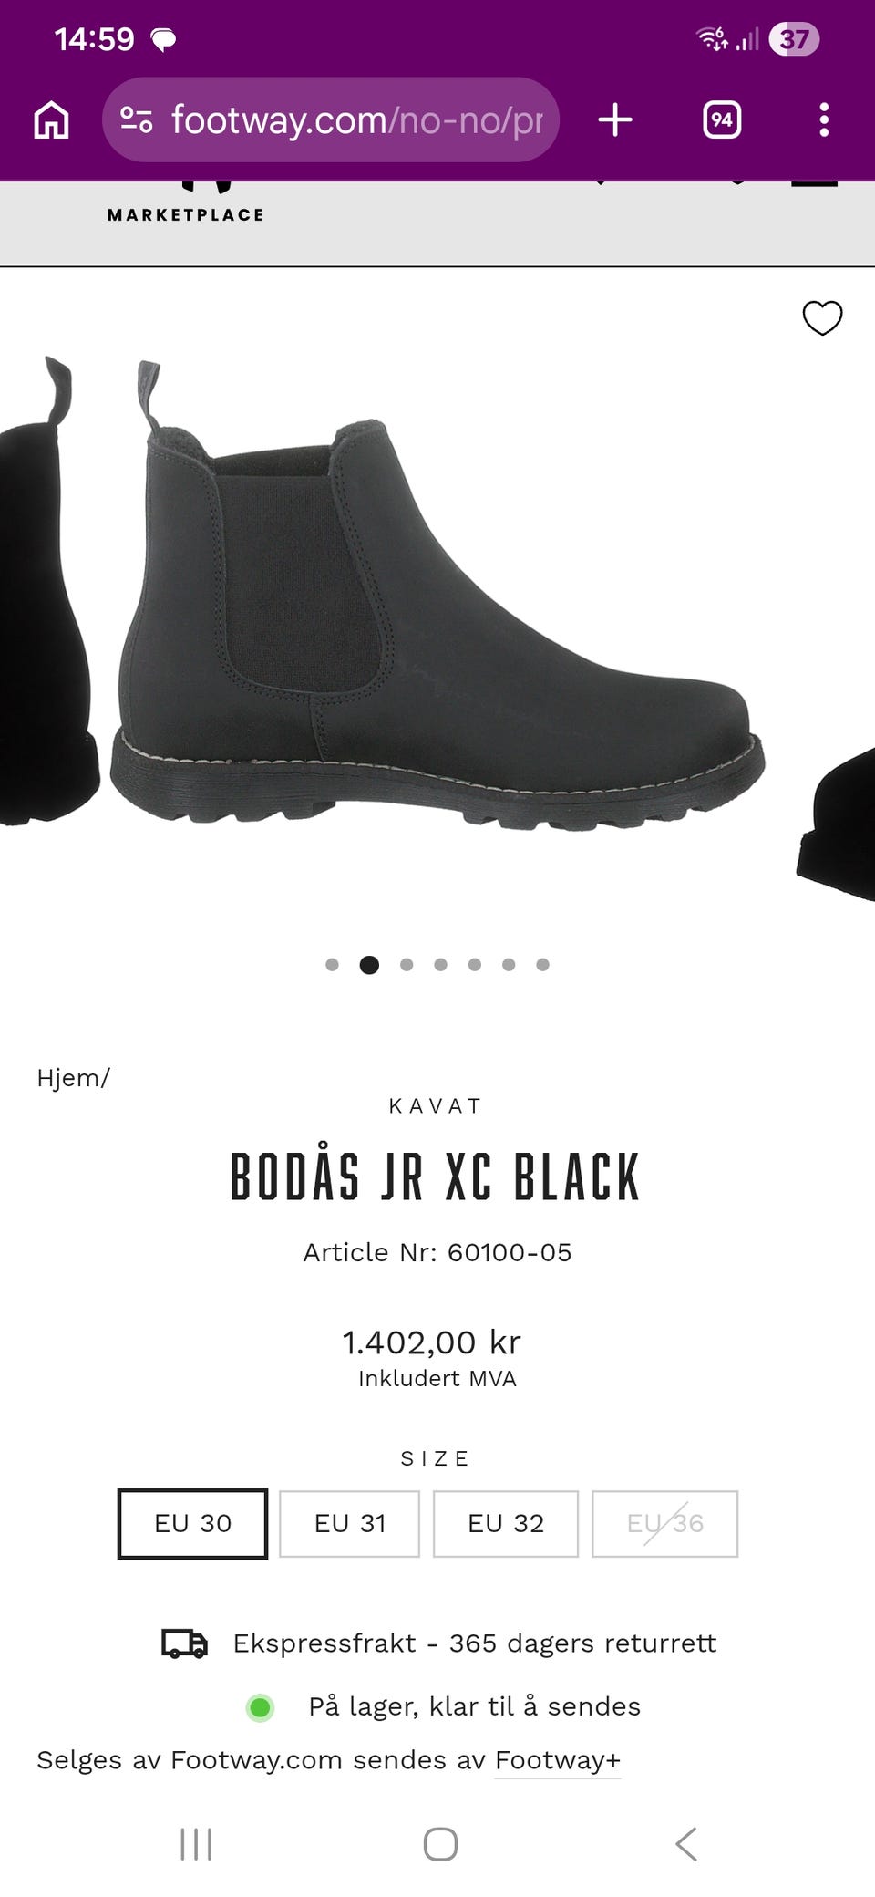Go to Hjem breadcrumb link
The height and width of the screenshot is (1897, 875).
pos(69,1077)
